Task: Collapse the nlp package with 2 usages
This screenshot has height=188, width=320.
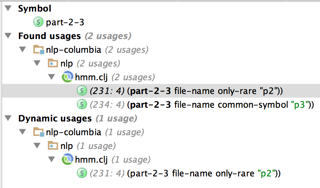Action: [x=37, y=63]
